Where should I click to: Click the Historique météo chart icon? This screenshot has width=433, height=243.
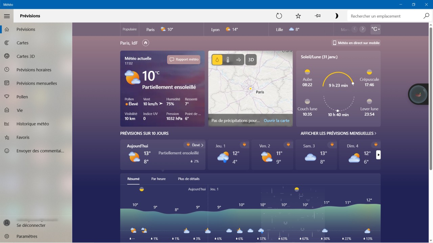(7, 124)
